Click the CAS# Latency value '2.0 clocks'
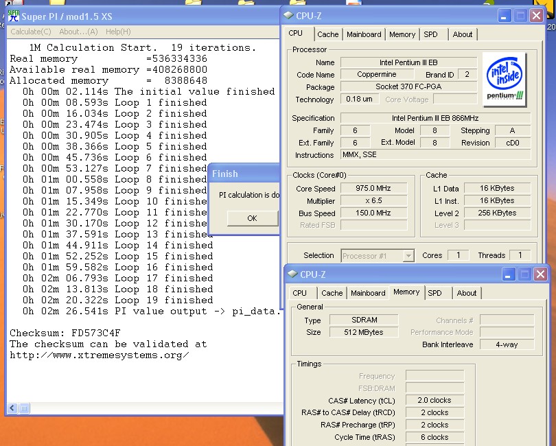Viewport: 556px width, 446px height. click(435, 400)
